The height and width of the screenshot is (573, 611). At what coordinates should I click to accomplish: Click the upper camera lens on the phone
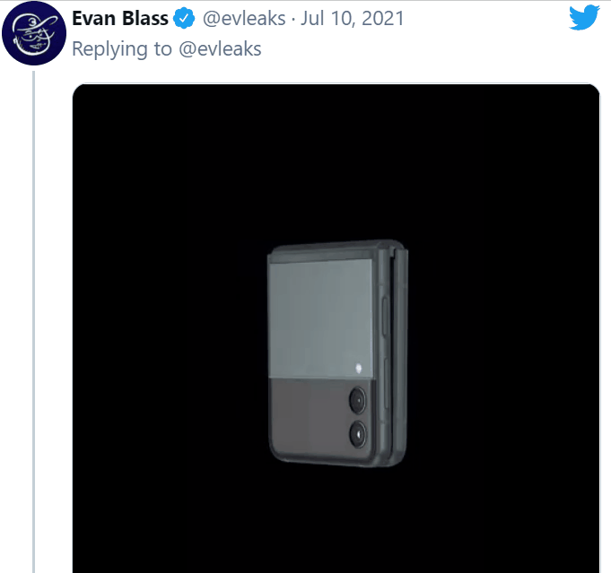pyautogui.click(x=357, y=400)
